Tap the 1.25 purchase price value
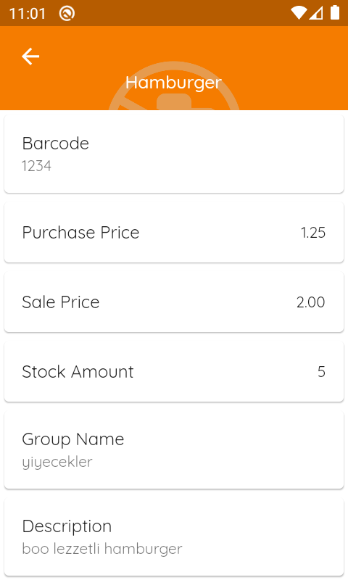348x580 pixels. tap(313, 233)
